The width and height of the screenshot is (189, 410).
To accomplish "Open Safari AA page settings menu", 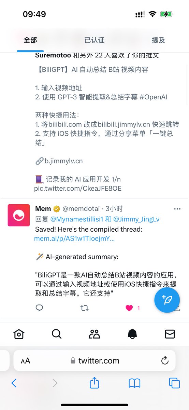I will tap(26, 361).
